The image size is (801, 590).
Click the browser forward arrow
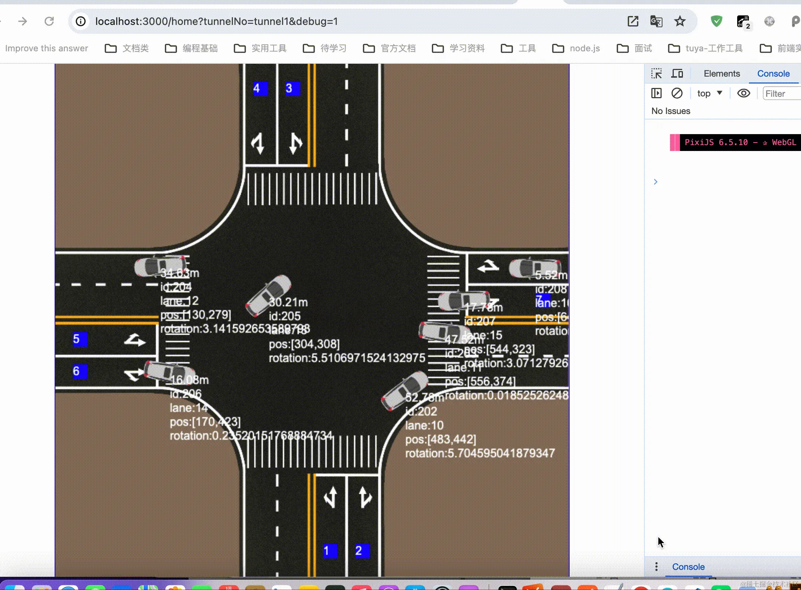pos(23,21)
